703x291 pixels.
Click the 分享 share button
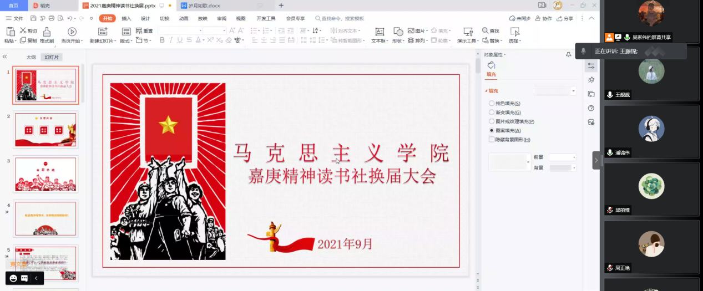point(565,18)
